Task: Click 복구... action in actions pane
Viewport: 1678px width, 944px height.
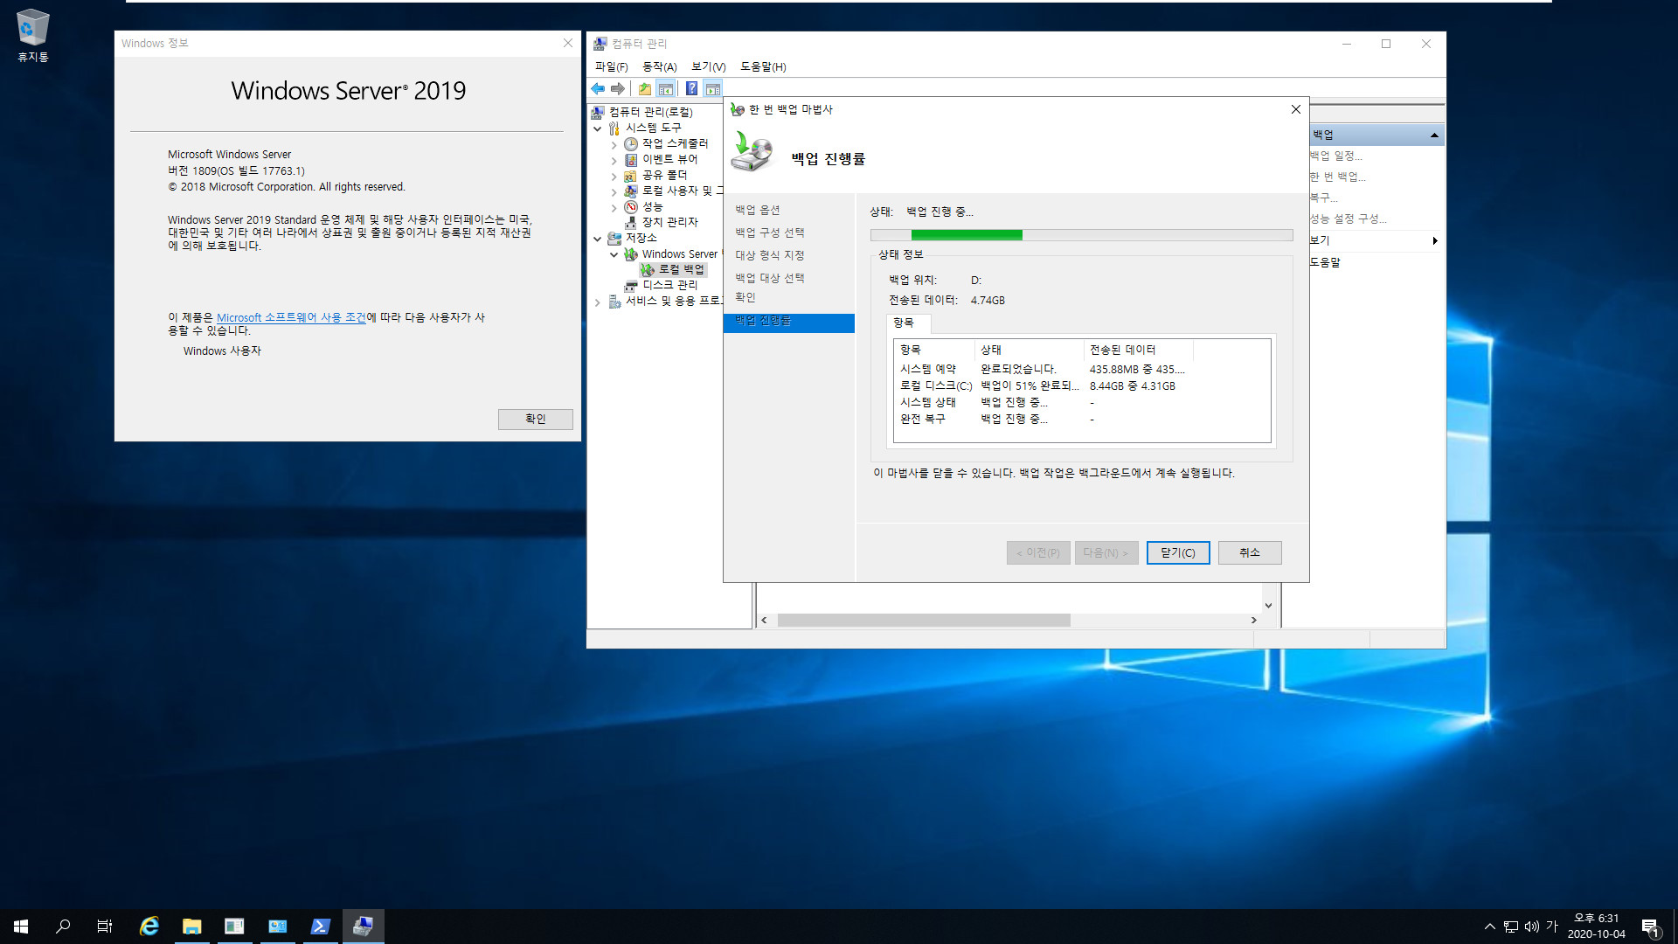Action: [x=1324, y=198]
